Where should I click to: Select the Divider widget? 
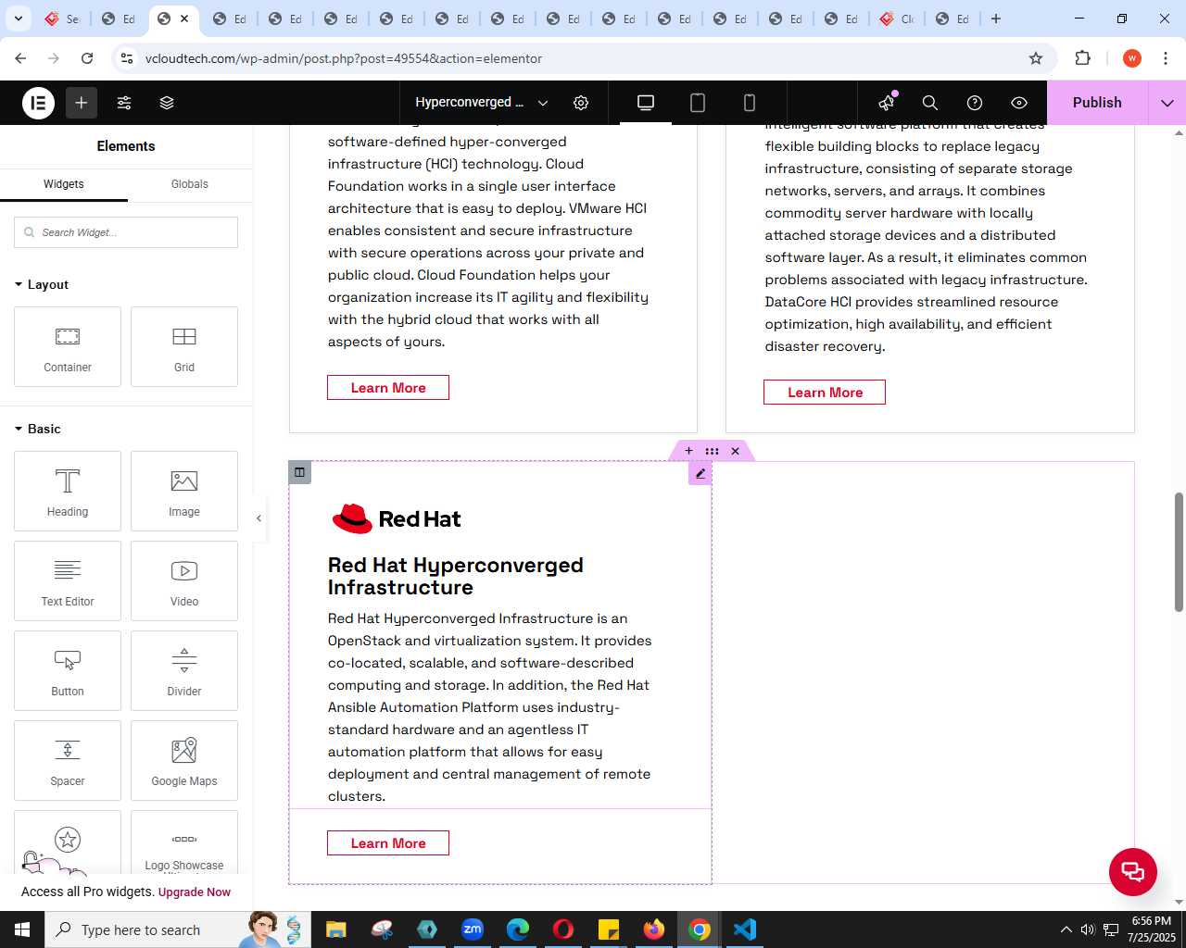coord(184,670)
